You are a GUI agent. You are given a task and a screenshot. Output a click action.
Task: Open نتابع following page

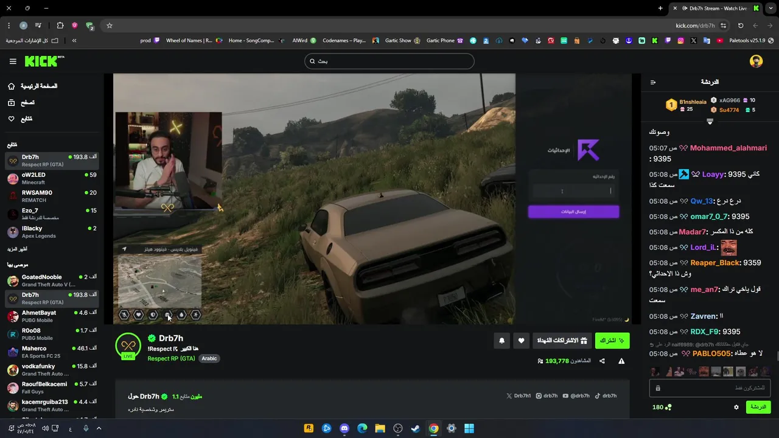[20, 119]
